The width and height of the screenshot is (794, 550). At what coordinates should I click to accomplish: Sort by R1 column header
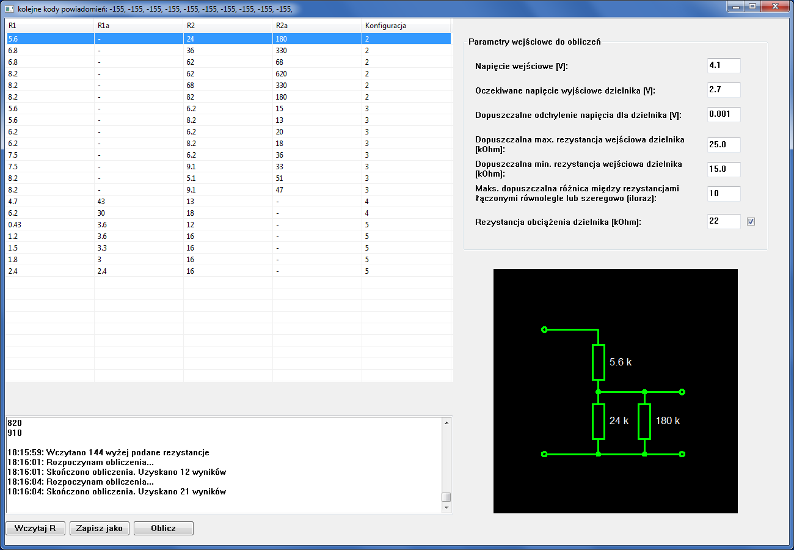[49, 26]
